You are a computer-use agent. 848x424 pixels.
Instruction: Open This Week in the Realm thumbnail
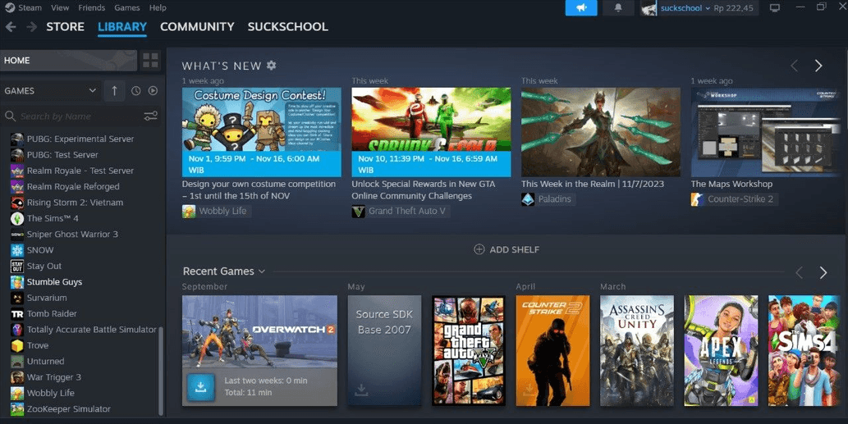coord(601,132)
